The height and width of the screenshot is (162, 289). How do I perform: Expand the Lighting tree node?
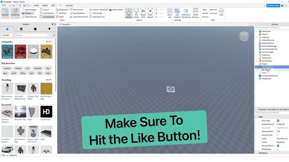257,37
